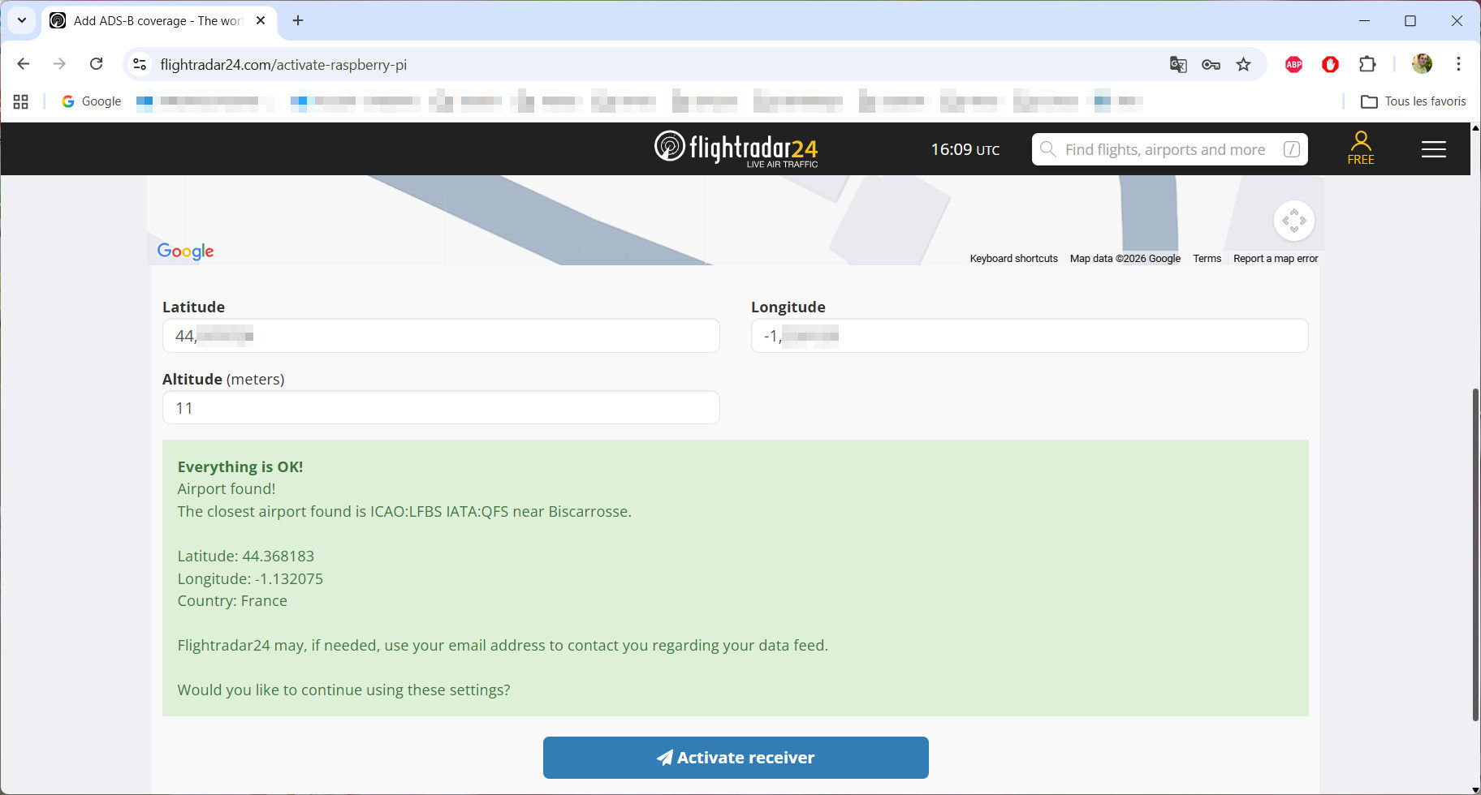This screenshot has width=1481, height=795.
Task: Open the Chrome profile avatar
Action: point(1422,64)
